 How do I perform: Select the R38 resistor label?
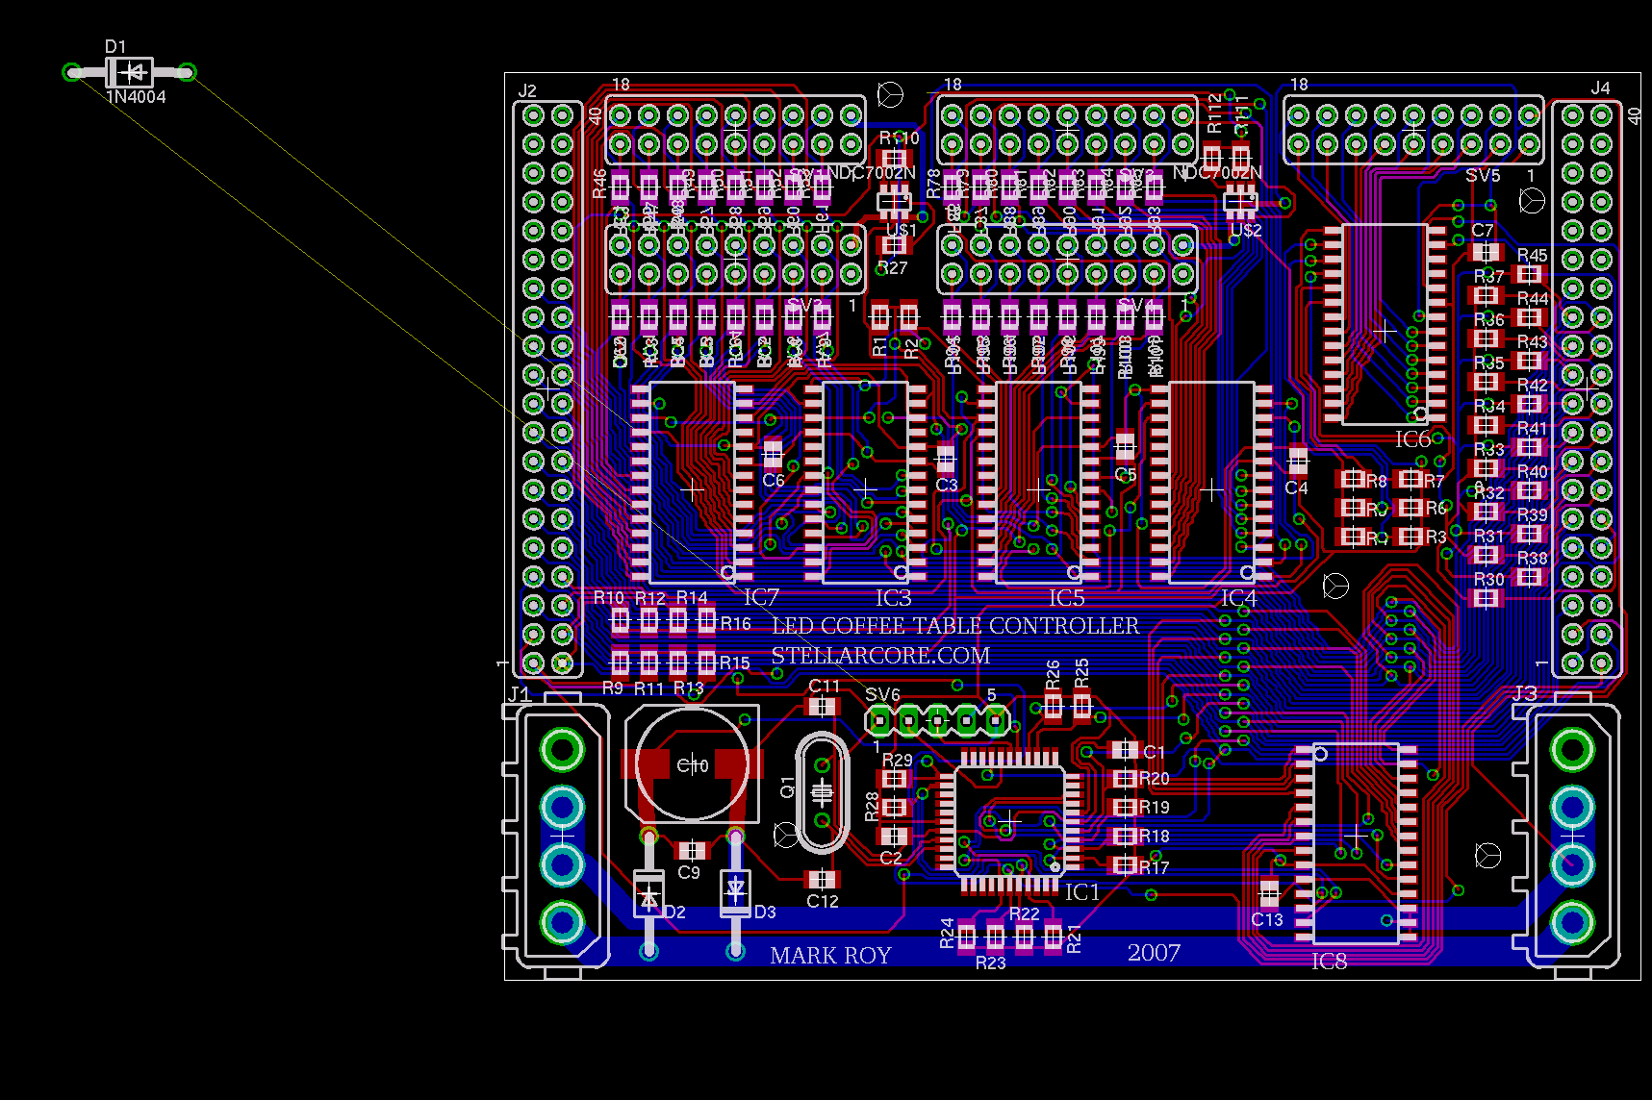1533,559
